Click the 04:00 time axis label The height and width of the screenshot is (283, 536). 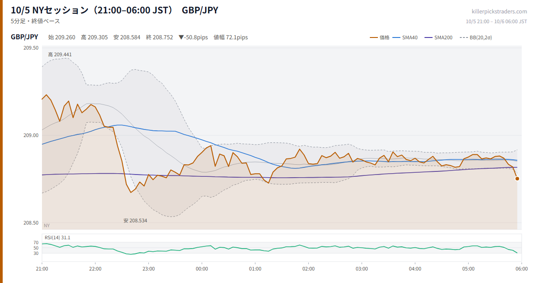(415, 269)
